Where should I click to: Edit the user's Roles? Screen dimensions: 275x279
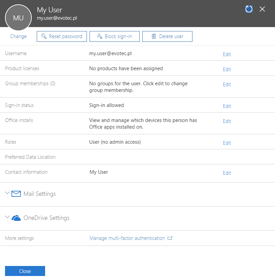[x=227, y=143]
